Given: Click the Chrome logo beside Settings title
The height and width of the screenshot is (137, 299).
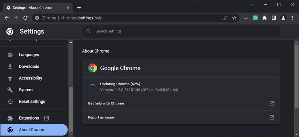Looking at the screenshot, I should [10, 32].
